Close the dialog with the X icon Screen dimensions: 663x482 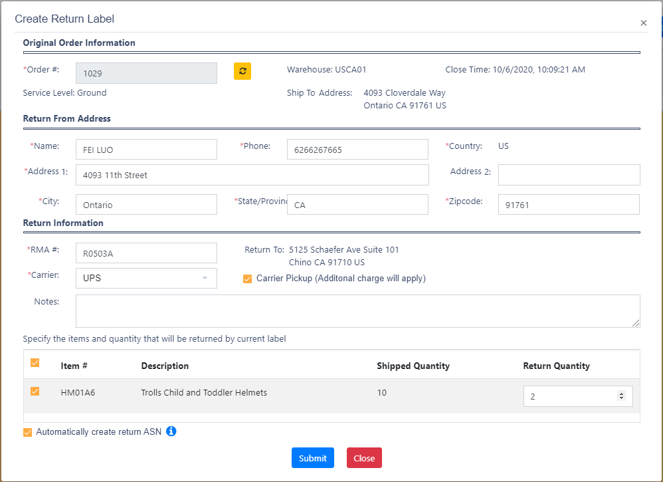643,23
